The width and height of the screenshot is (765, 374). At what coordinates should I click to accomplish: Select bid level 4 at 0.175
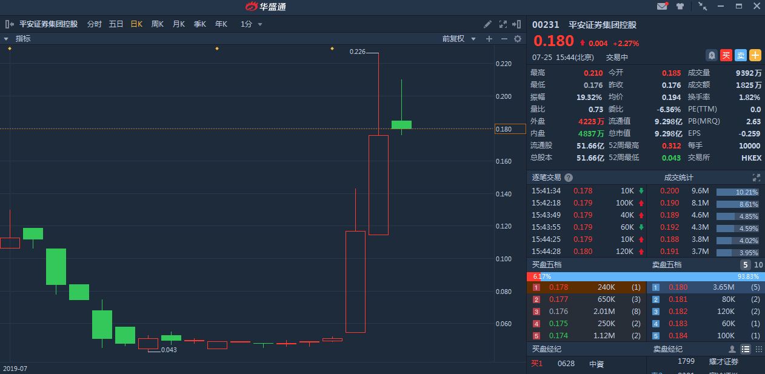pyautogui.click(x=587, y=324)
